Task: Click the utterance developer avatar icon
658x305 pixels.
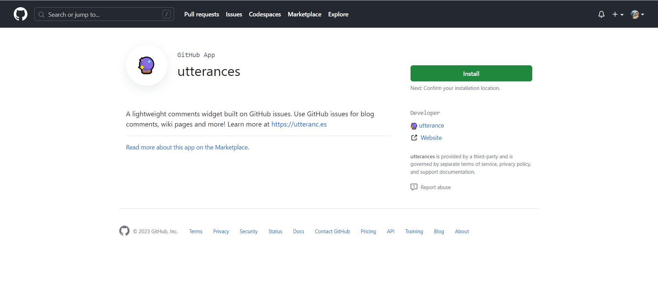Action: (x=414, y=126)
